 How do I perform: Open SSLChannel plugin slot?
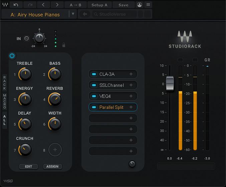pos(113,85)
